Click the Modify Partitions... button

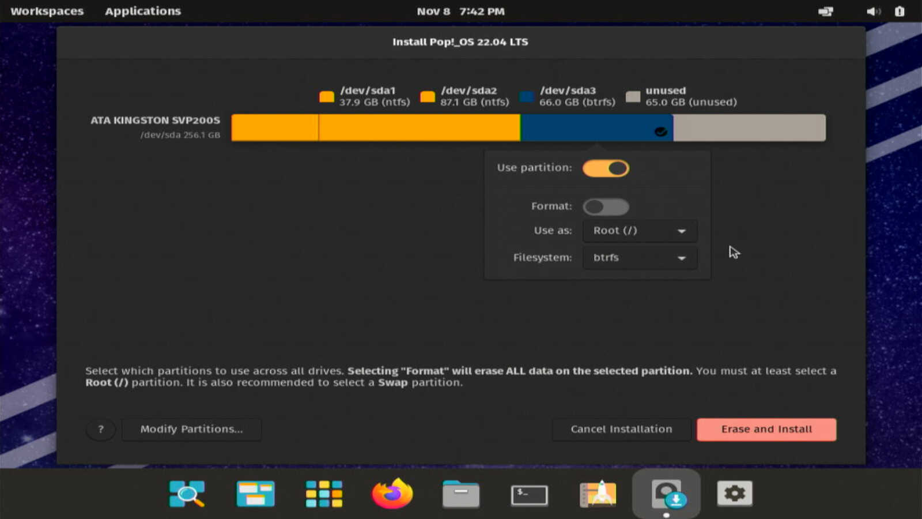[192, 429]
